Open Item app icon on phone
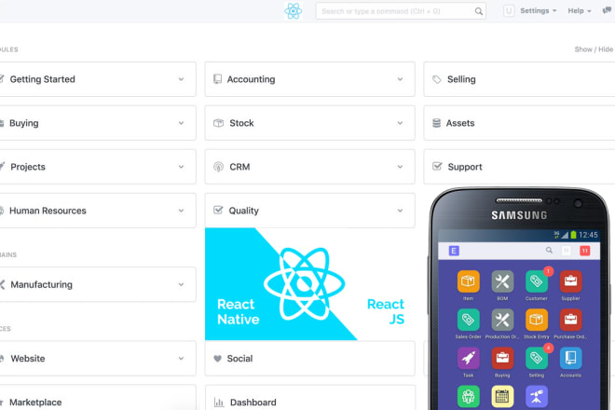The width and height of the screenshot is (615, 410). click(x=469, y=281)
